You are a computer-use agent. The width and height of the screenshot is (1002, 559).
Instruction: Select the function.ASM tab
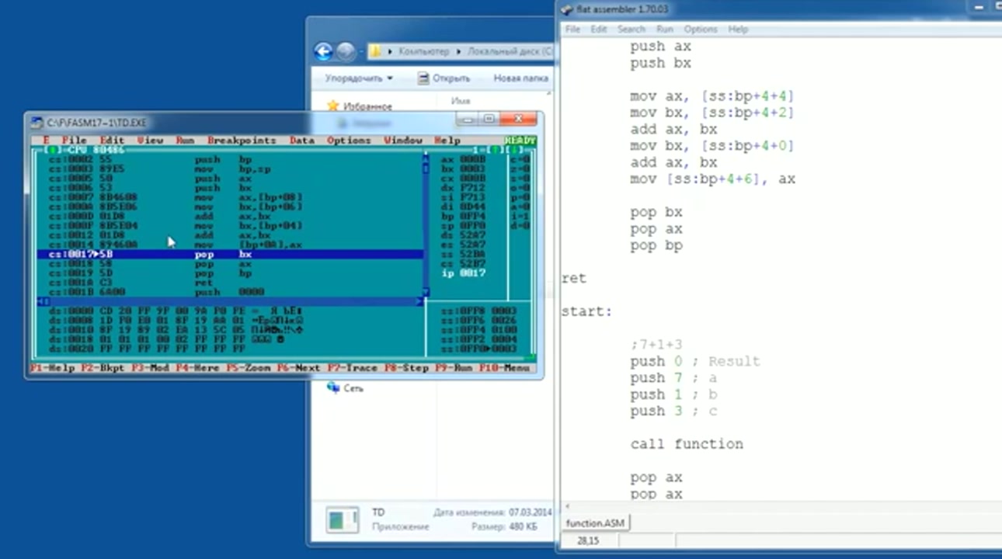coord(595,523)
